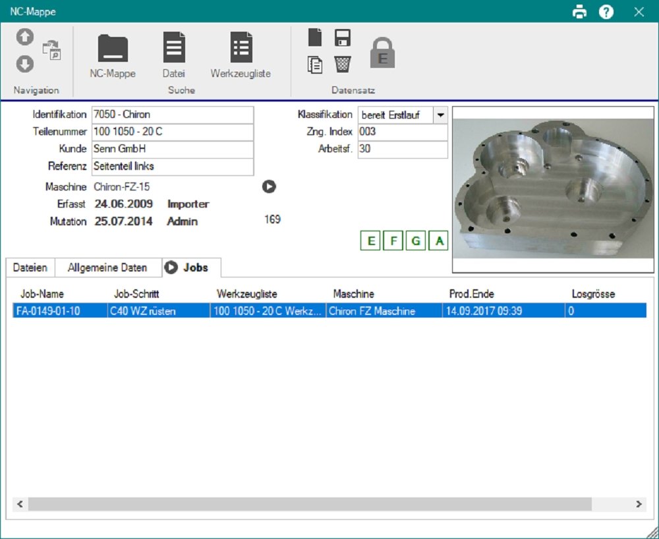Create a new record with blank page icon
Viewport: 659px width, 539px height.
(x=316, y=38)
